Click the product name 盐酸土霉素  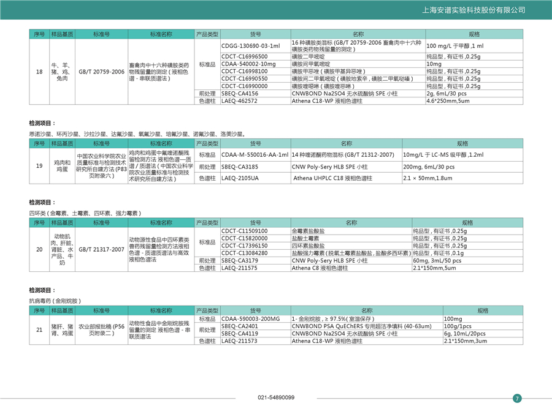point(305,238)
